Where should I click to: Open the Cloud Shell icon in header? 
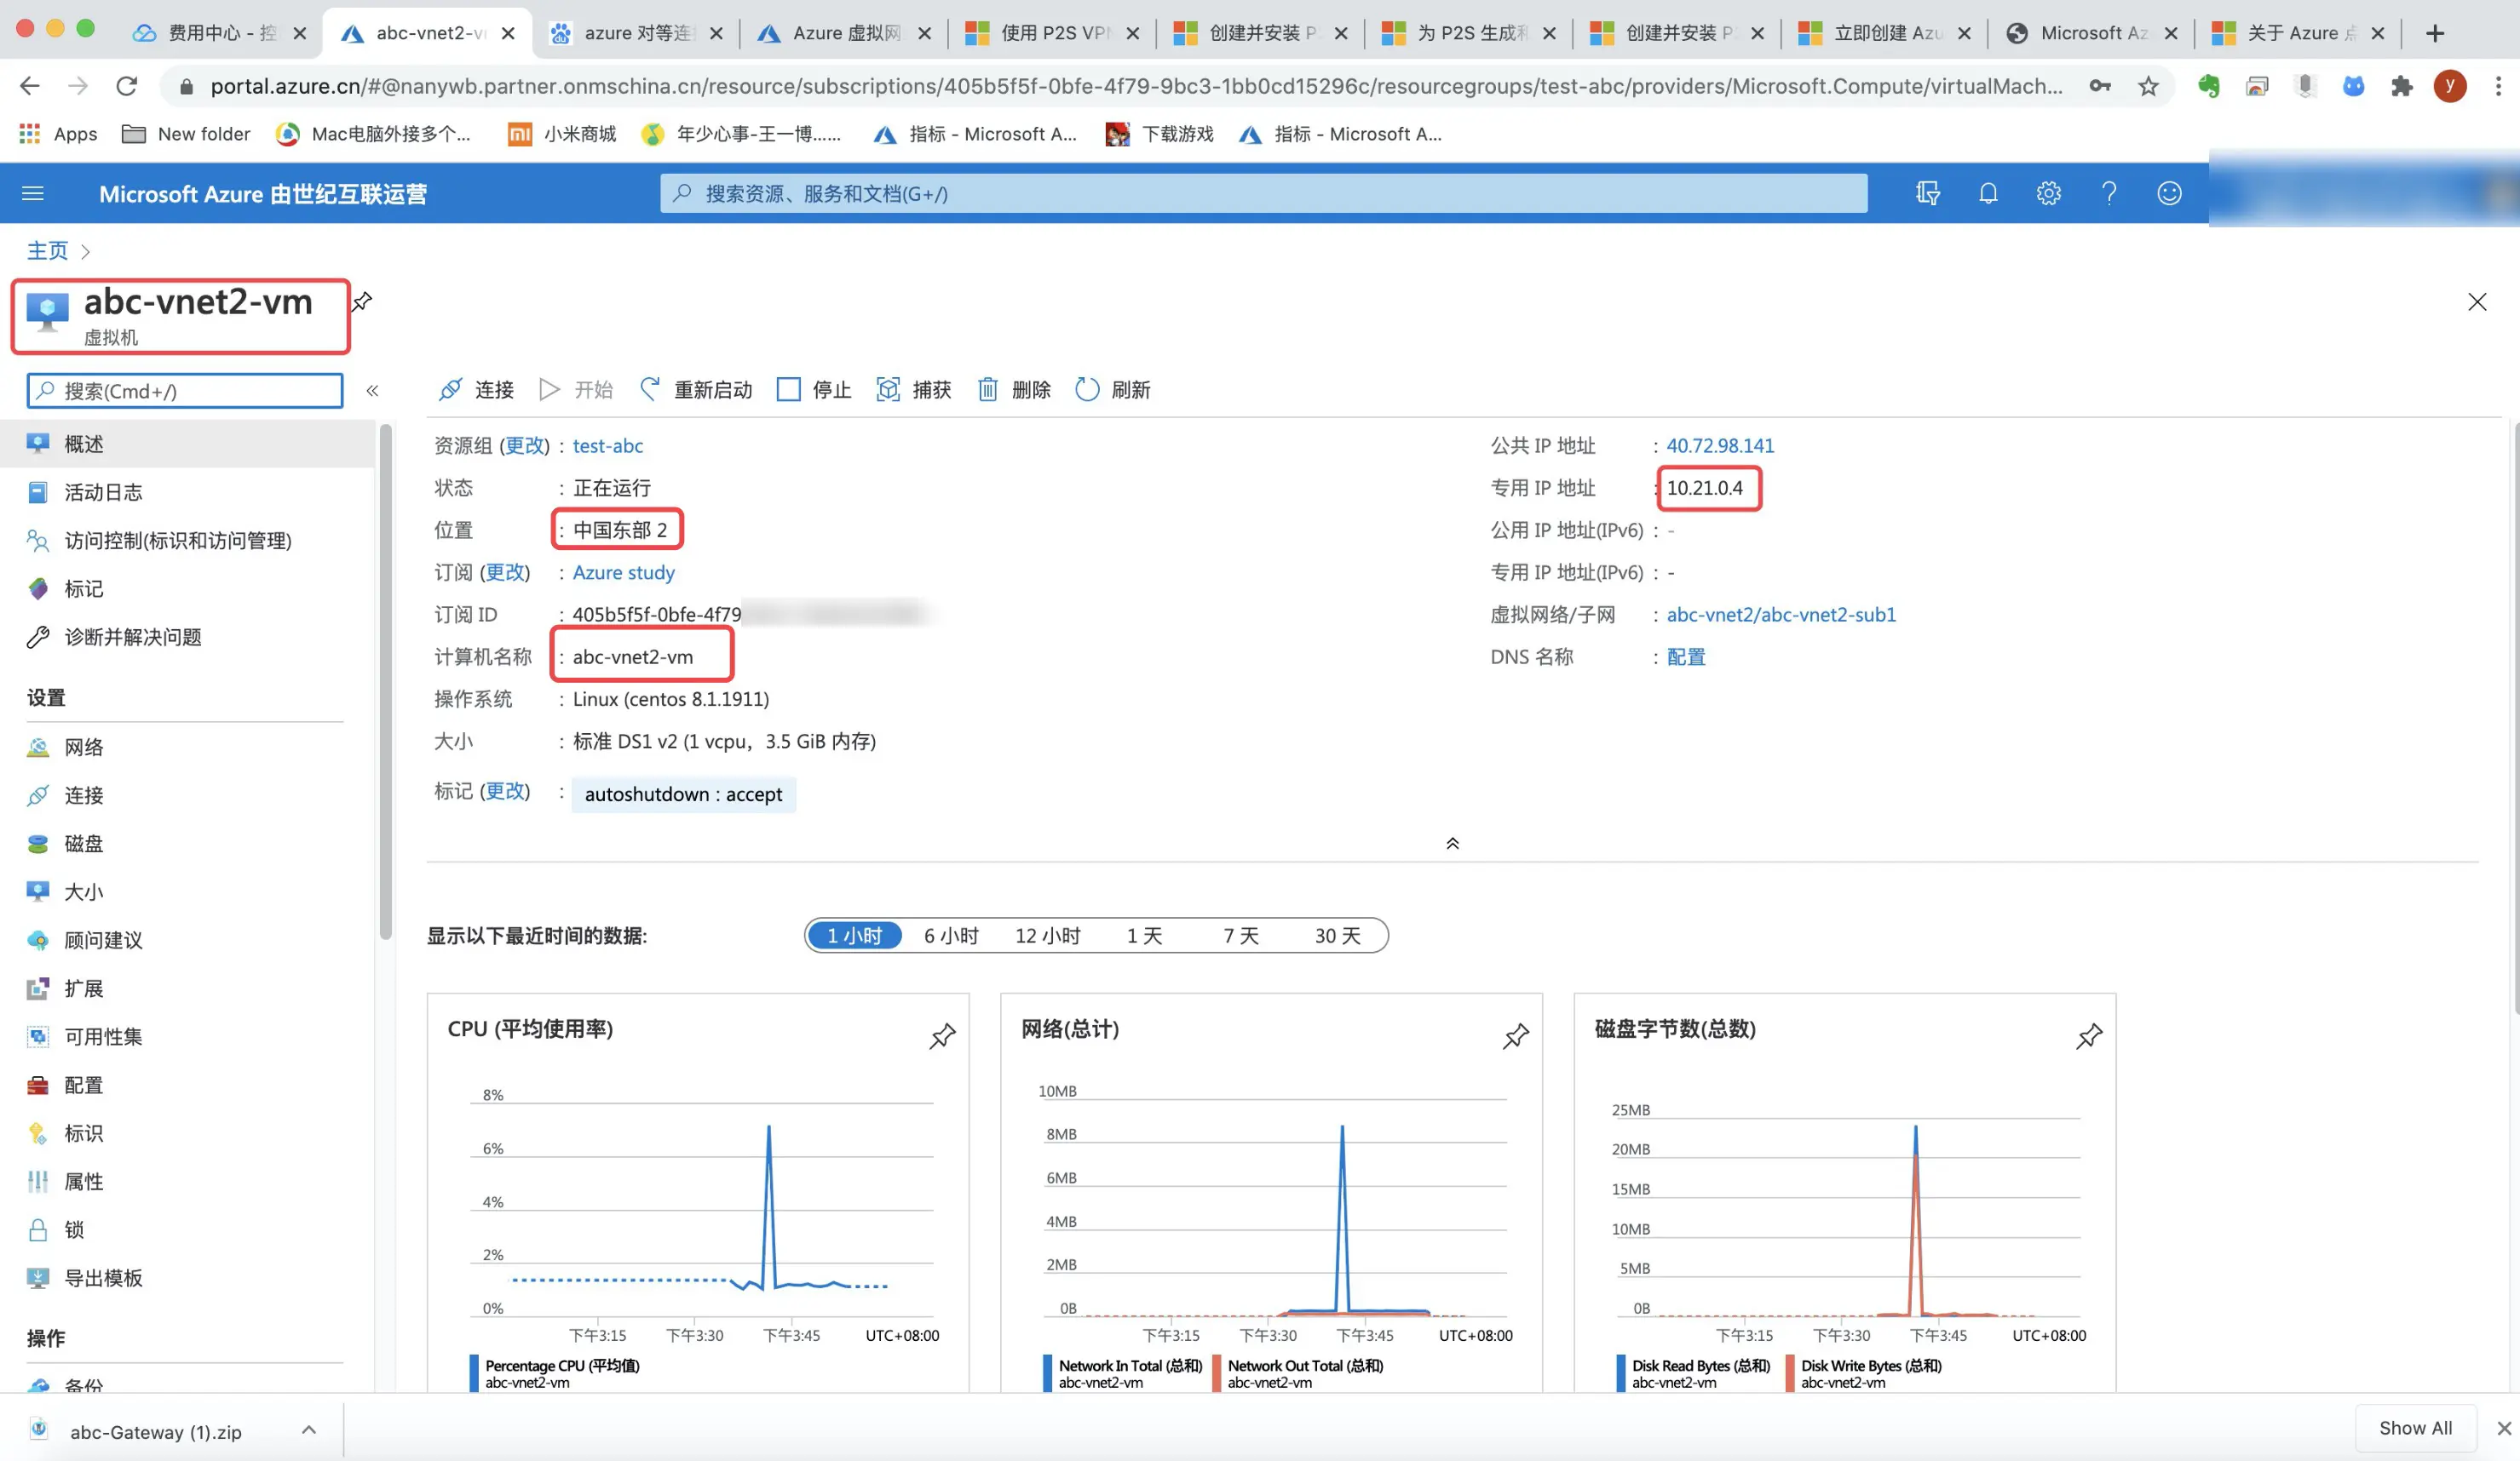click(x=1928, y=194)
